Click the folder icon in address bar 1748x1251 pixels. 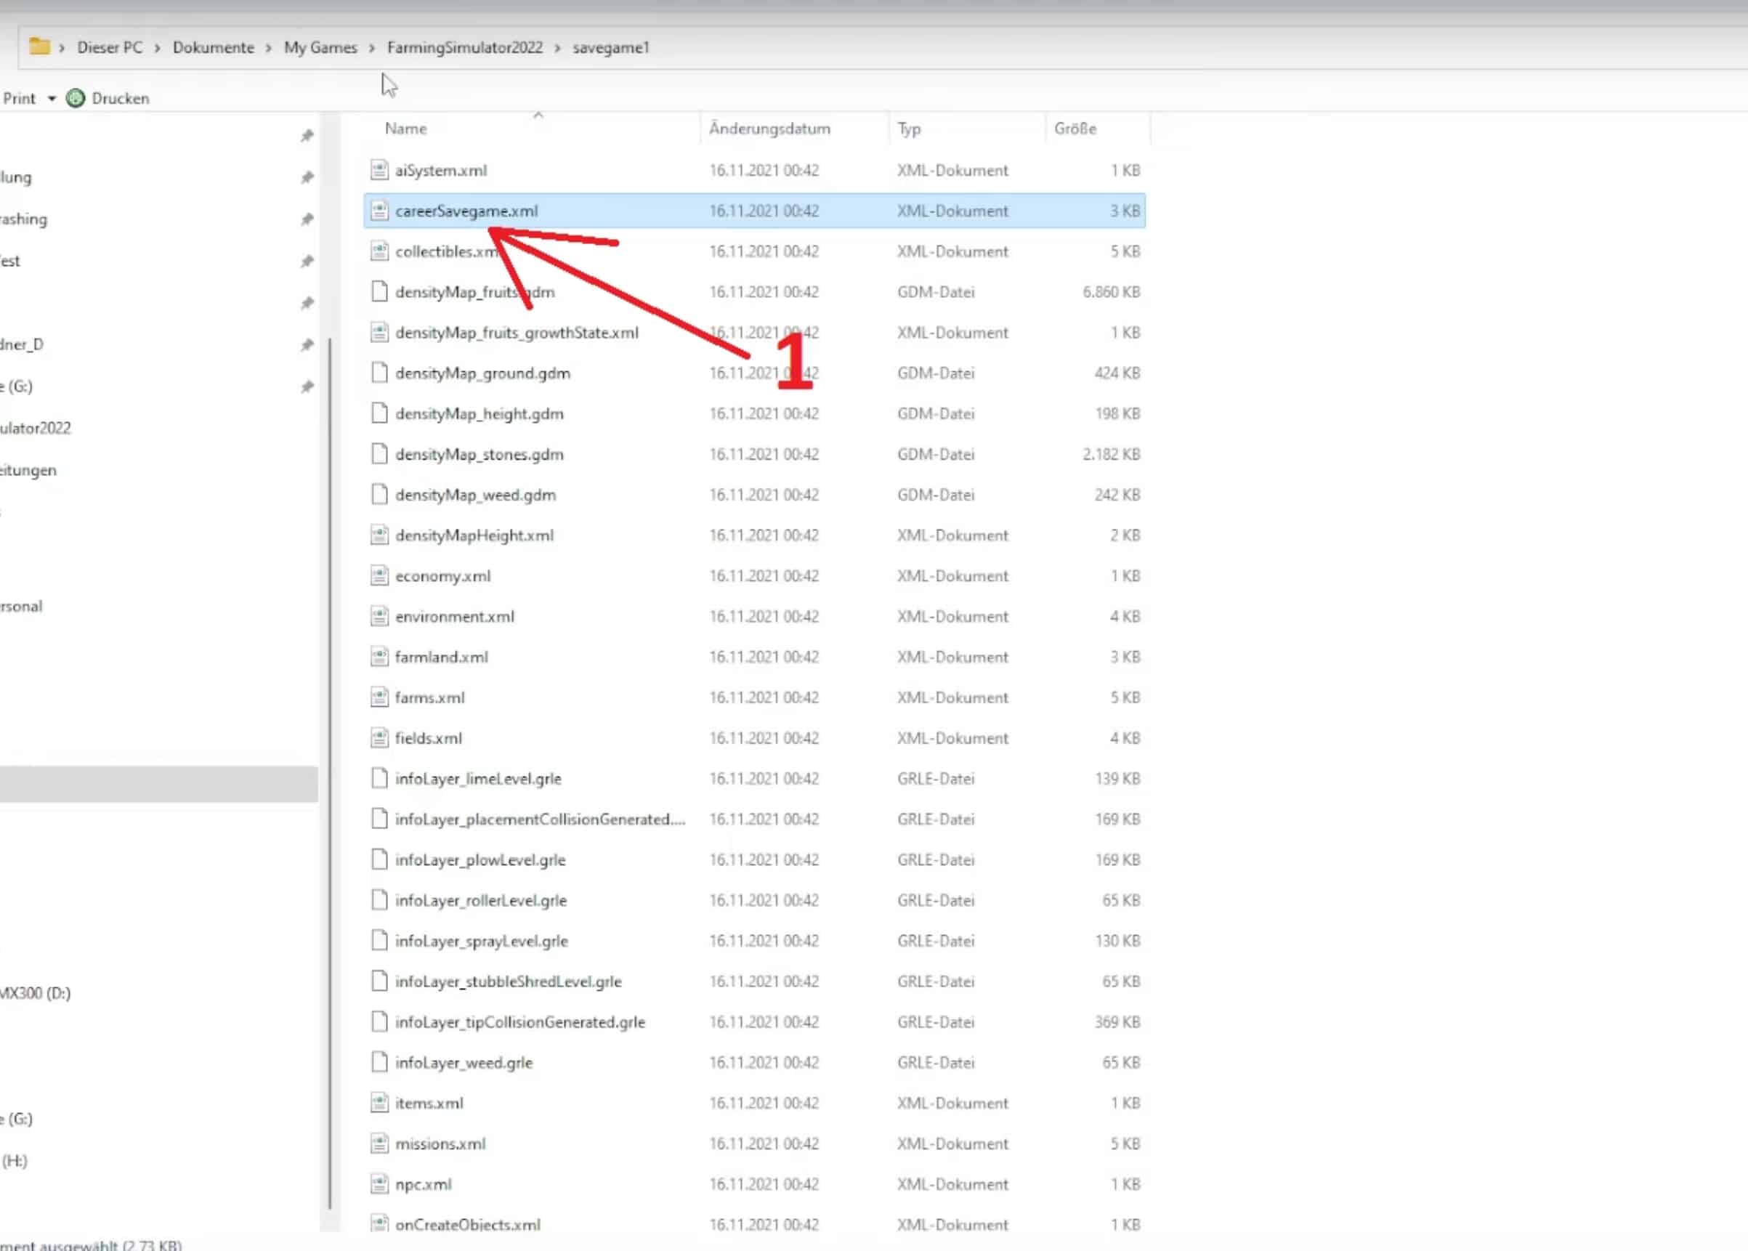[39, 47]
